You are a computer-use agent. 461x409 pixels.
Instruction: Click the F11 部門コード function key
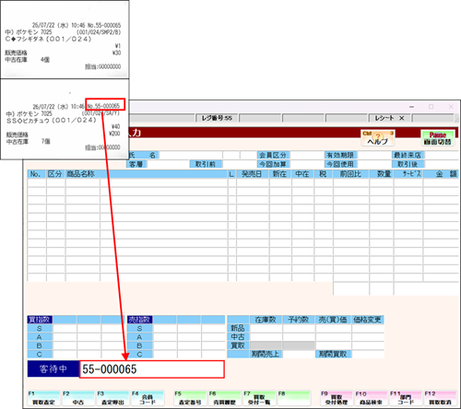click(406, 398)
